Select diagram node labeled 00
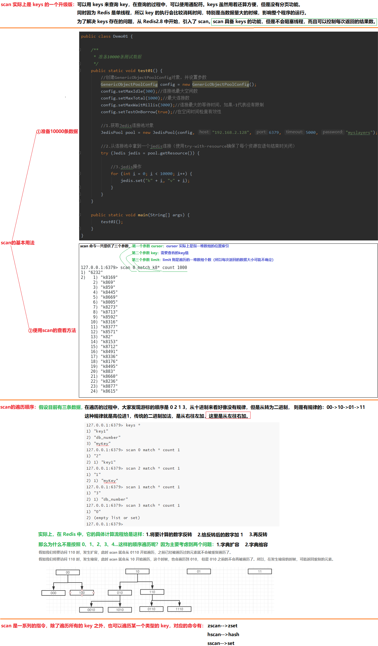The height and width of the screenshot is (646, 378). [x=68, y=572]
